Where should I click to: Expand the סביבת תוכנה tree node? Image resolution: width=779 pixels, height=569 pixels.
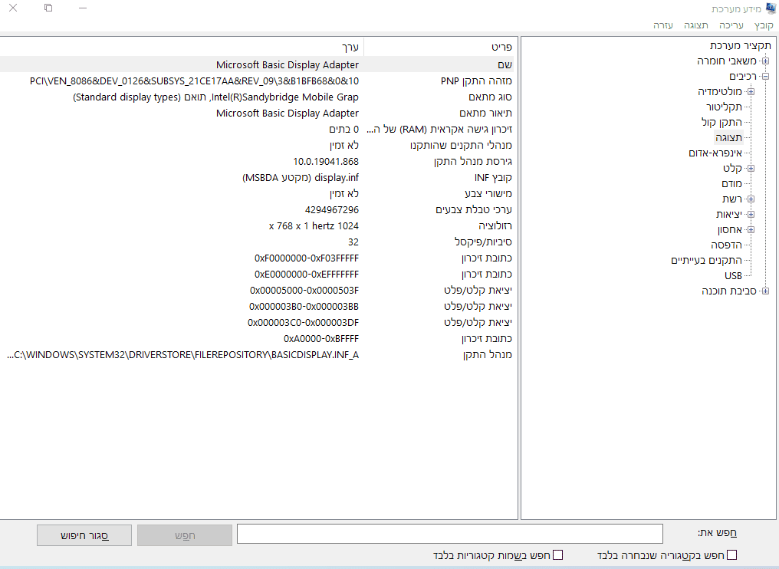(766, 291)
